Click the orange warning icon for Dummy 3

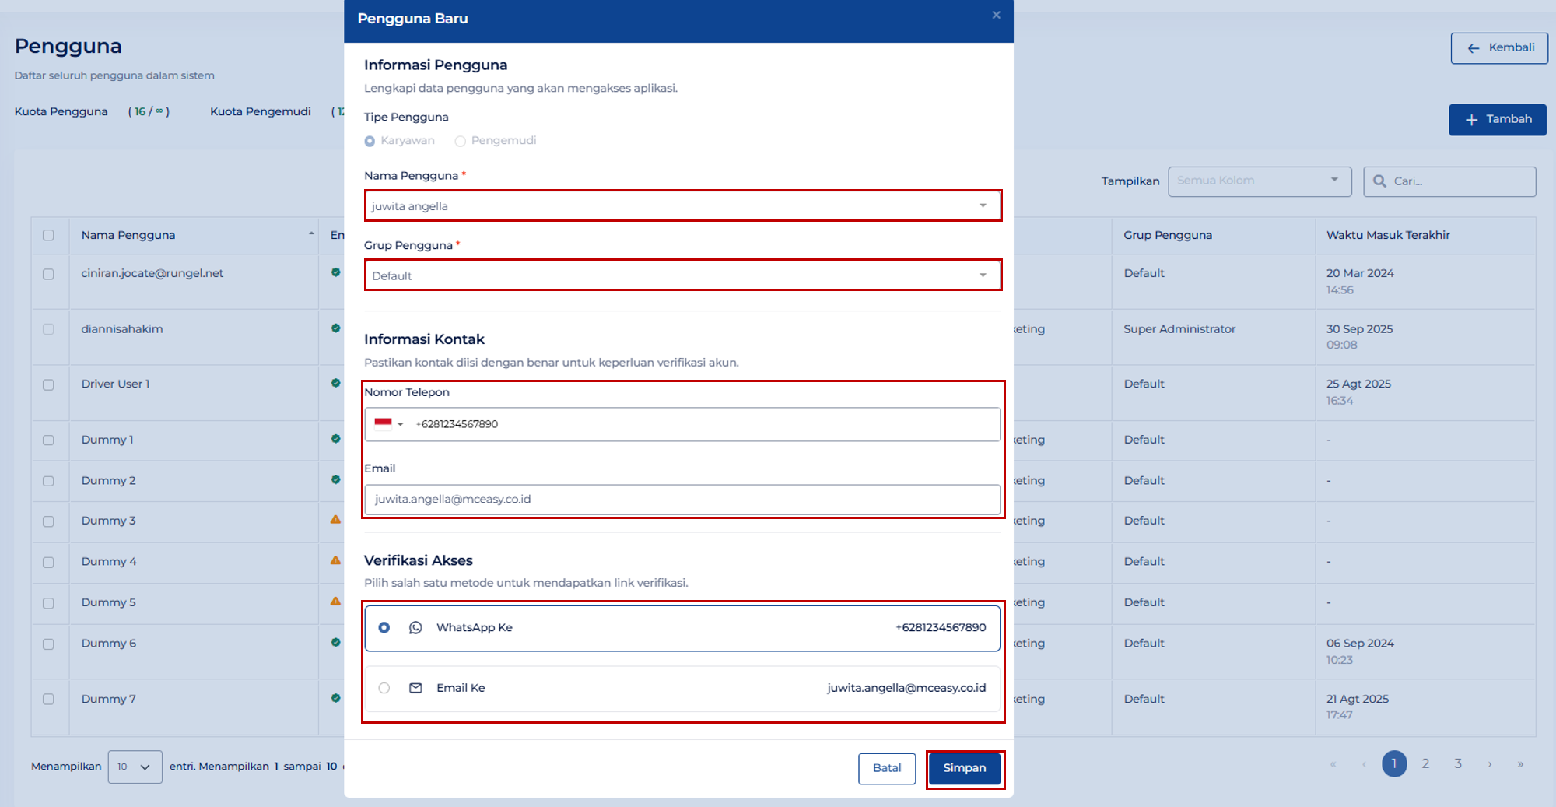tap(335, 520)
